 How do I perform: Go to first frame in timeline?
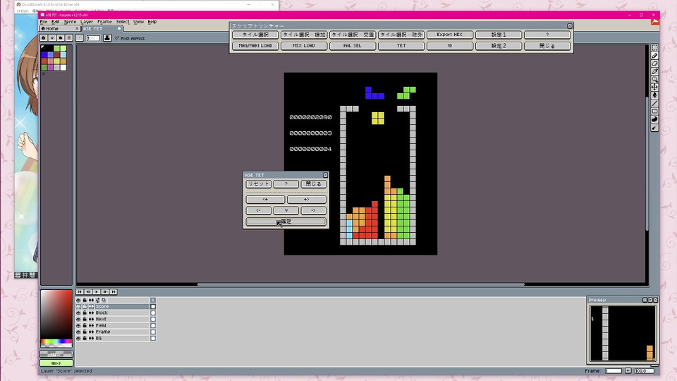pyautogui.click(x=80, y=292)
